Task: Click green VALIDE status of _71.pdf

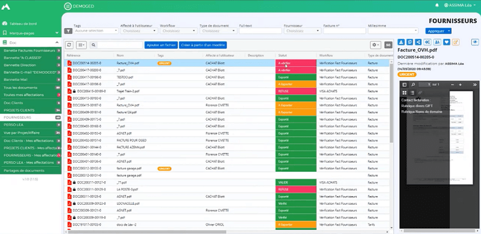Action: [296, 182]
